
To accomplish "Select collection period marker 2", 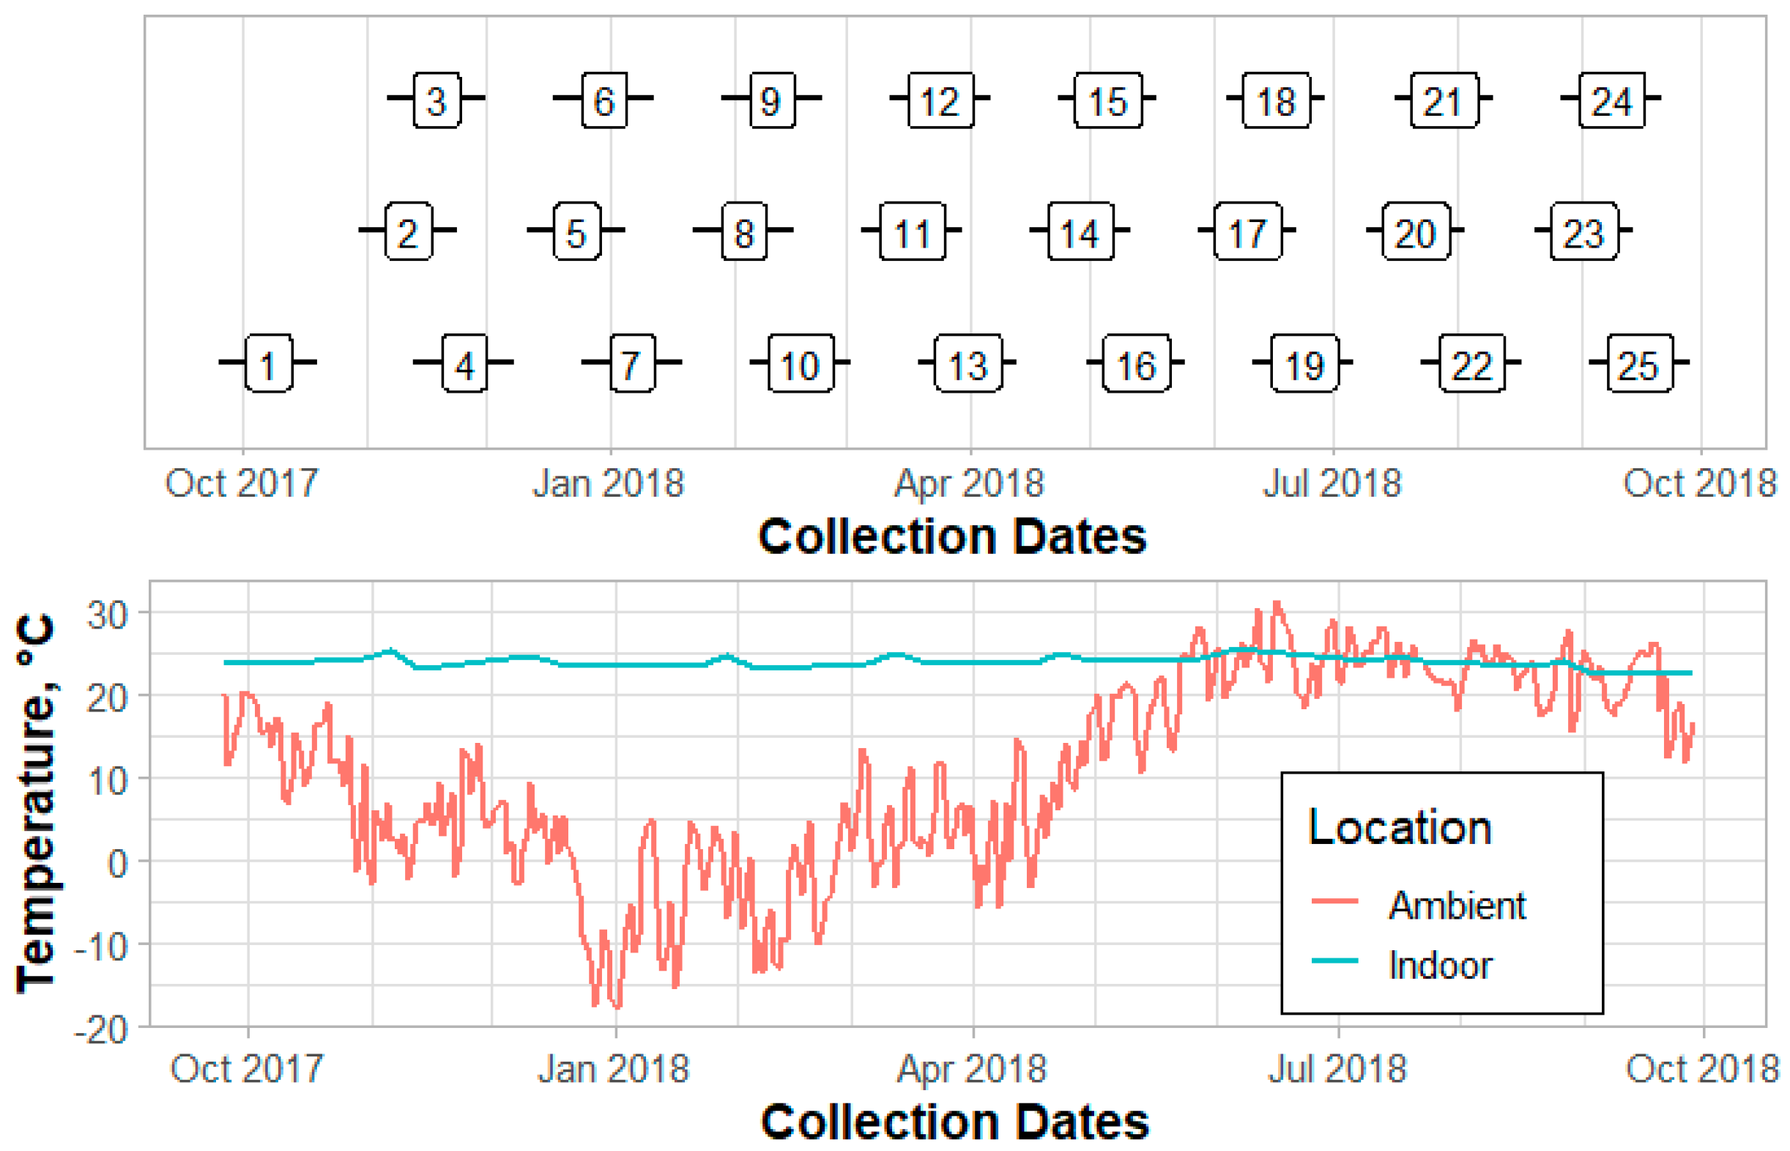I will pyautogui.click(x=409, y=231).
